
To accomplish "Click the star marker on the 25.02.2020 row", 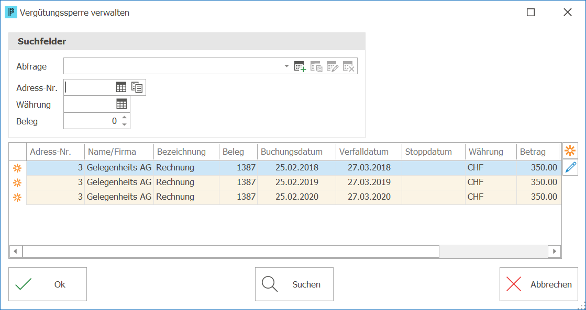I will pos(18,197).
